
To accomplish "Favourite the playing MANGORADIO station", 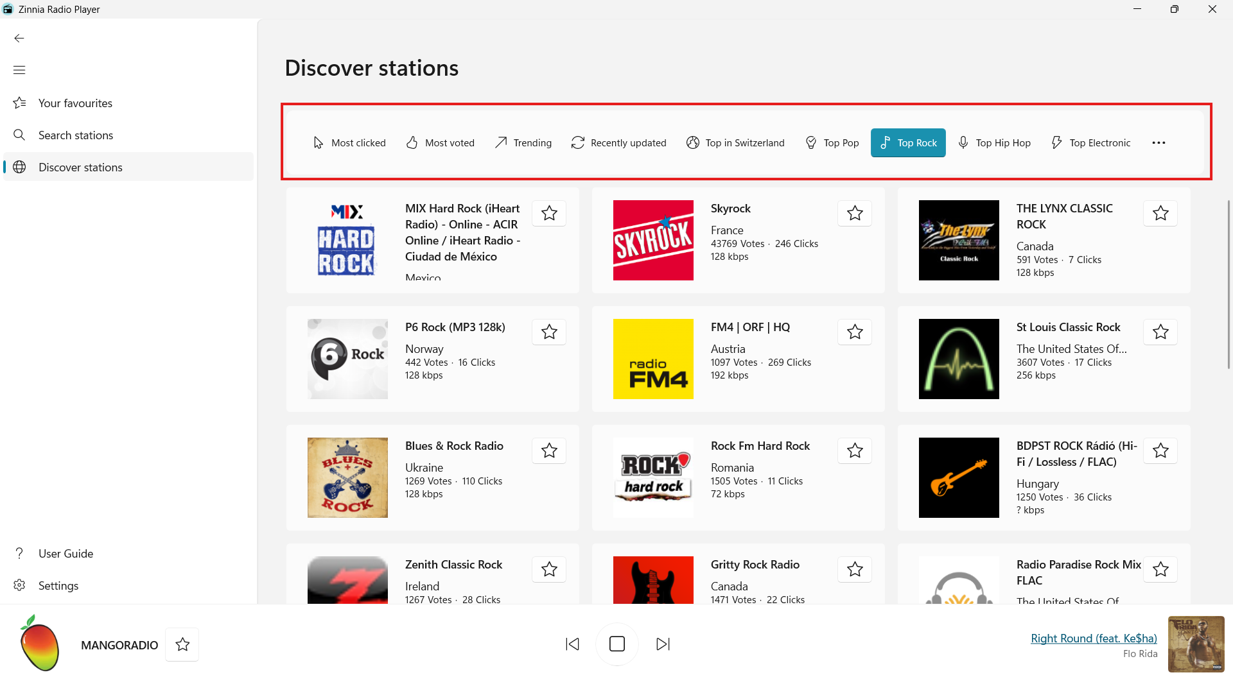I will (182, 644).
